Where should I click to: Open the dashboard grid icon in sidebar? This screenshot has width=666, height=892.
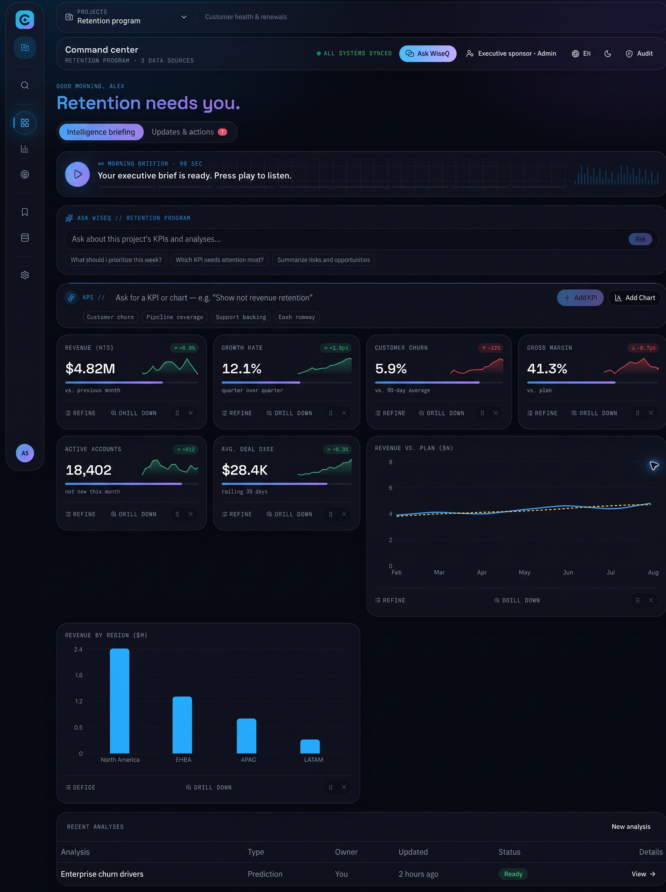point(25,123)
